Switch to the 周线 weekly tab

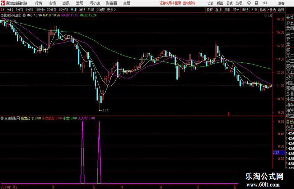(x=82, y=10)
